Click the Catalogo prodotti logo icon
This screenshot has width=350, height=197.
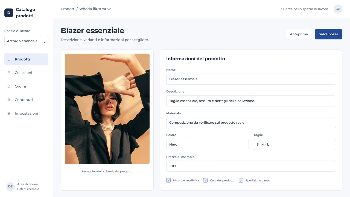tap(9, 13)
